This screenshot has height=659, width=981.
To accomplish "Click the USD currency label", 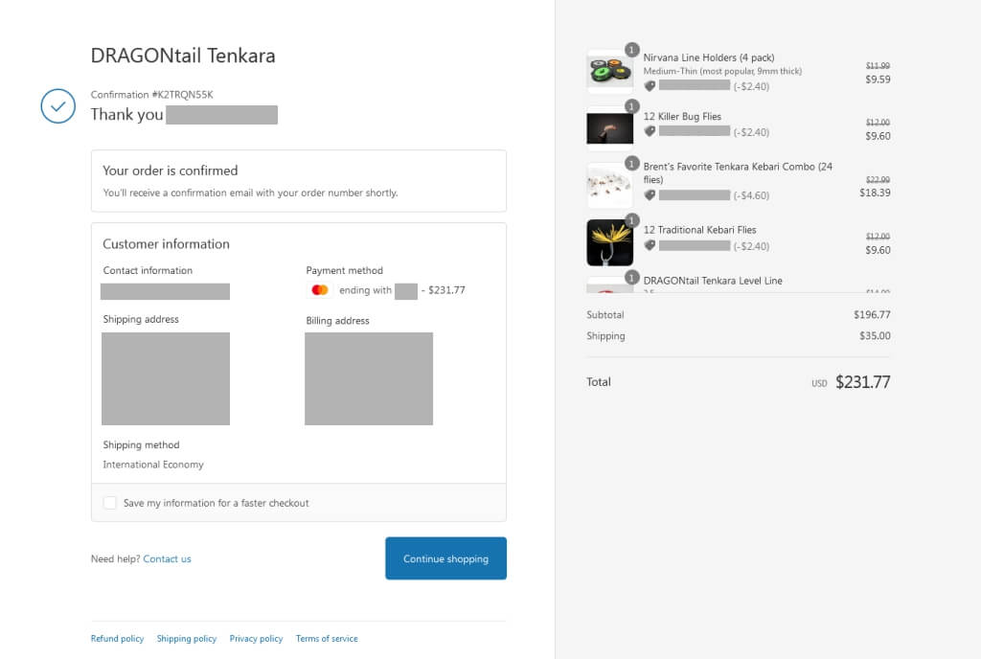I will [x=819, y=383].
